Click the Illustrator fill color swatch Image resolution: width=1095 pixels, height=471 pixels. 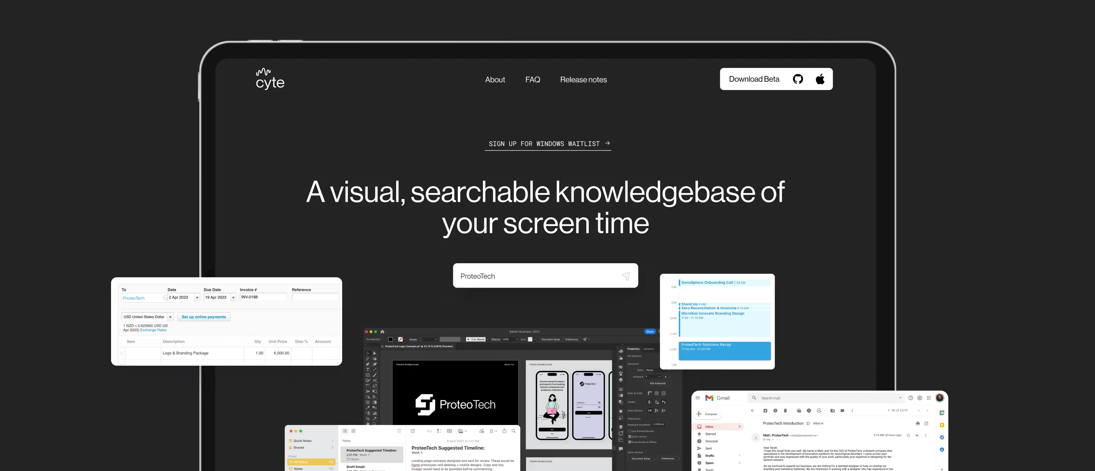[390, 339]
